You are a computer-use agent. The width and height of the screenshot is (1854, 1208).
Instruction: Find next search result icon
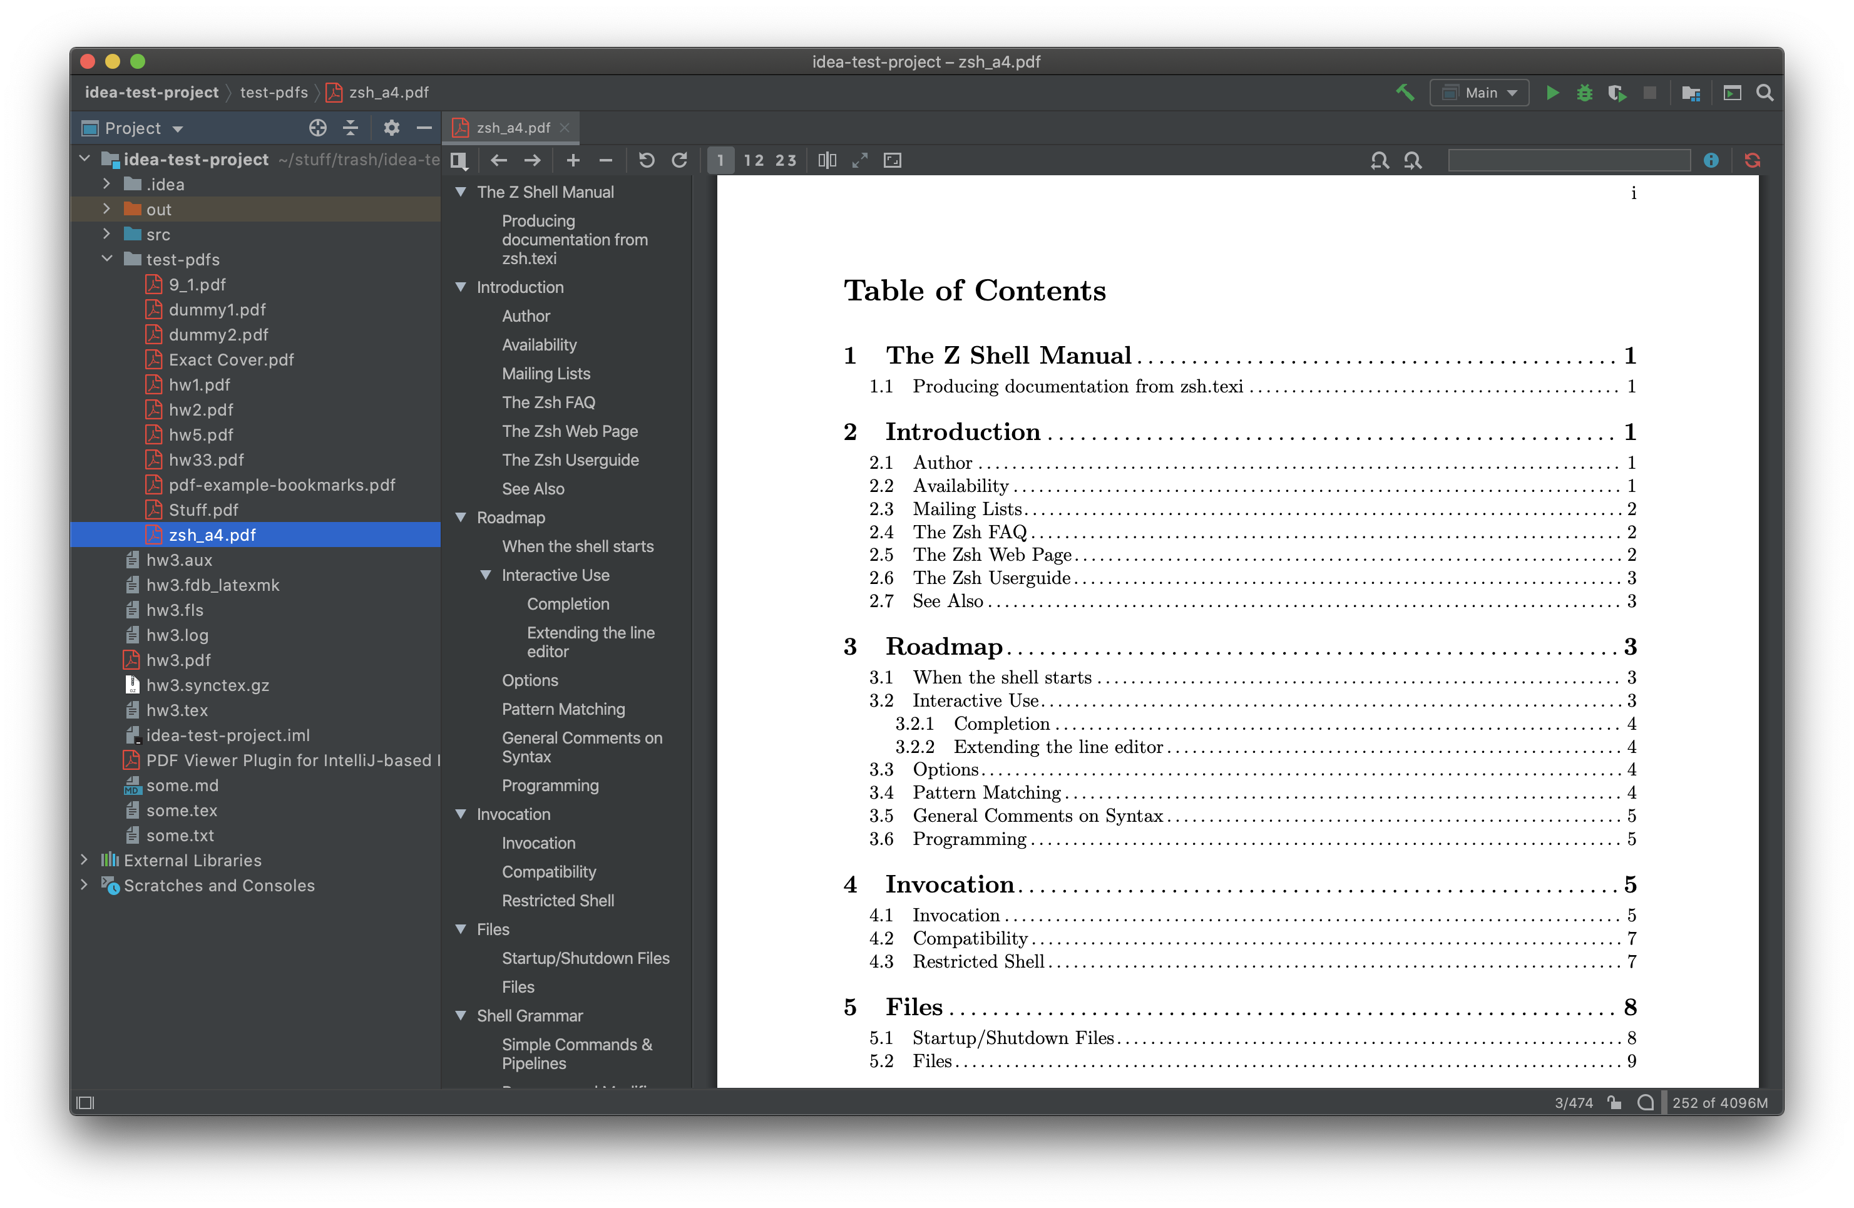point(1412,160)
